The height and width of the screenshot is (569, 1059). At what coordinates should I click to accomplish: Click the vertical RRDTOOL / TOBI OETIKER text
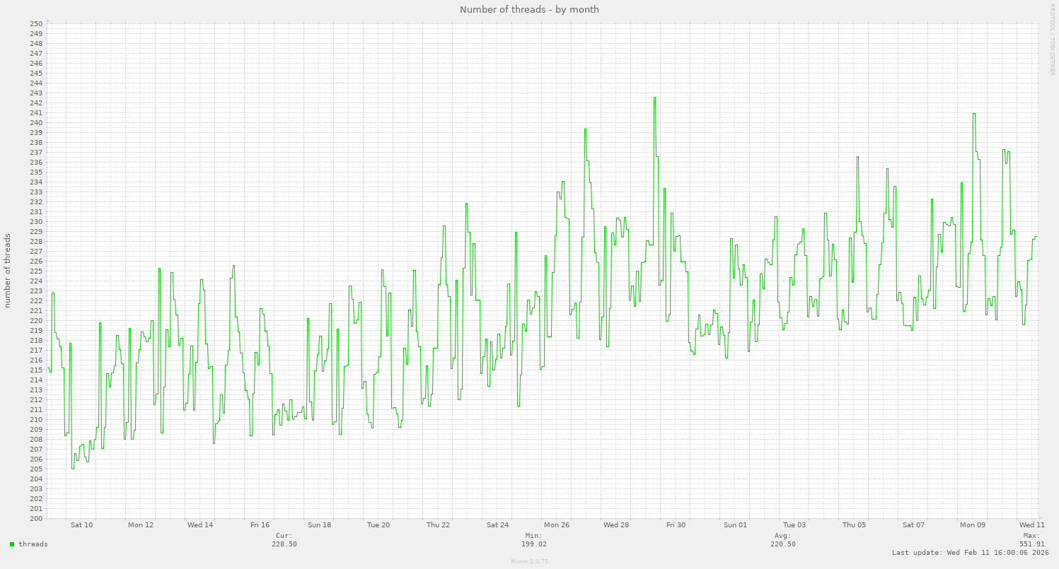tap(1053, 39)
